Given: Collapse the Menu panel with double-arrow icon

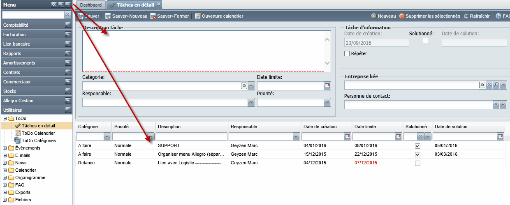Looking at the screenshot, I should (x=54, y=5).
